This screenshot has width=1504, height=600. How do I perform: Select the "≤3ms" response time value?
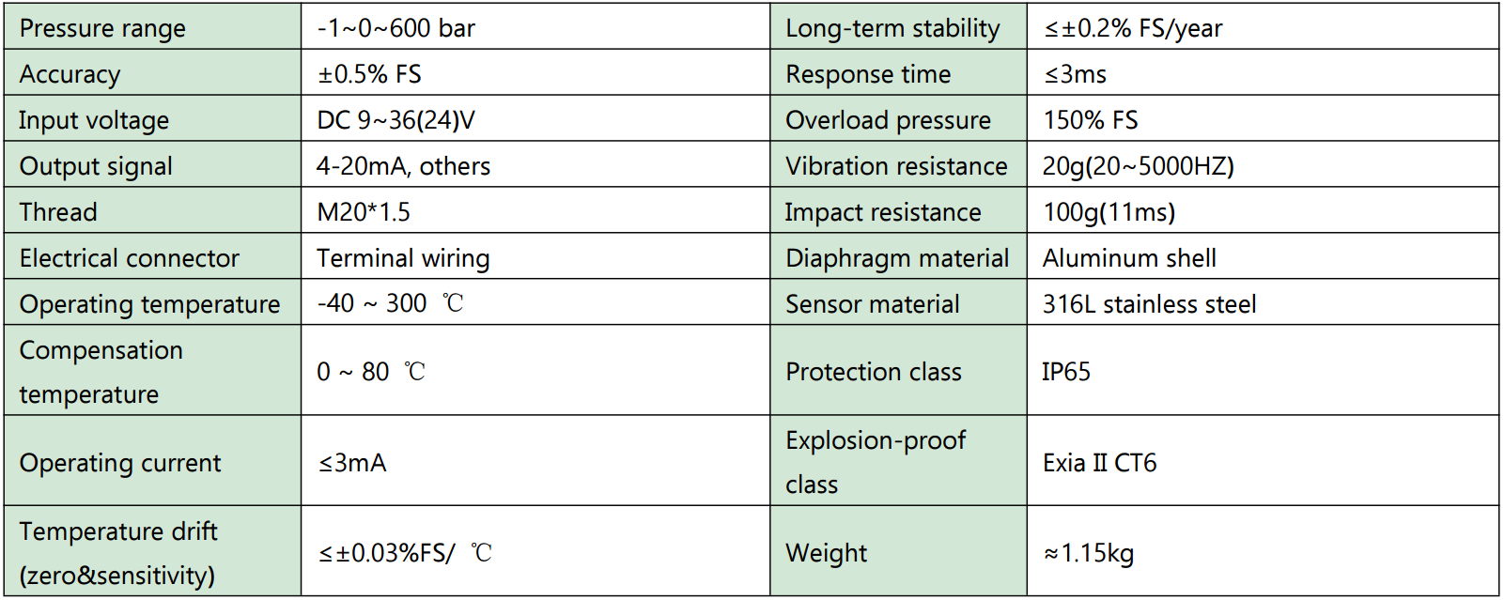(x=1076, y=74)
